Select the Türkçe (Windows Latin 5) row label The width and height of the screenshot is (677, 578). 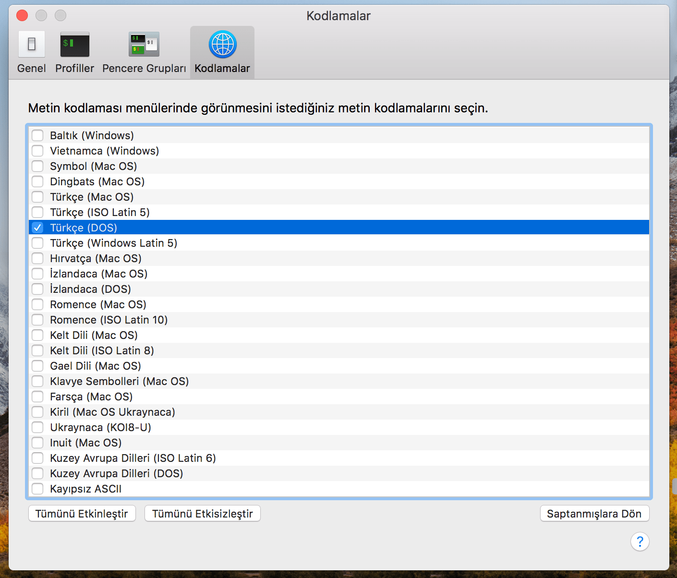tap(113, 243)
